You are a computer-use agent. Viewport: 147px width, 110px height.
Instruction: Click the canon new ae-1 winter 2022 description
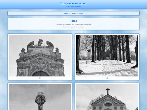[x=73, y=24]
